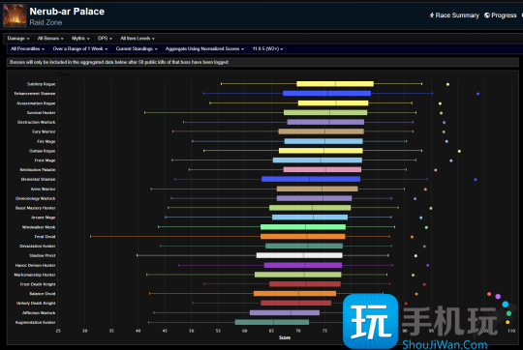Click the Arcane Mage light-blue box bar
The height and width of the screenshot is (350, 523).
click(x=310, y=218)
